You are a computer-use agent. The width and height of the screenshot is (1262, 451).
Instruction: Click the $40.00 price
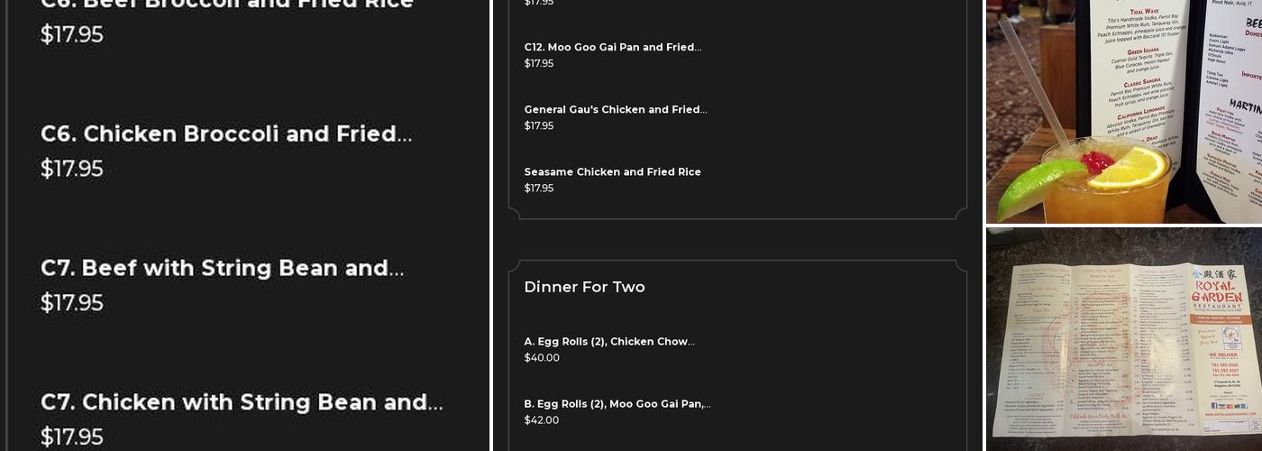click(542, 358)
